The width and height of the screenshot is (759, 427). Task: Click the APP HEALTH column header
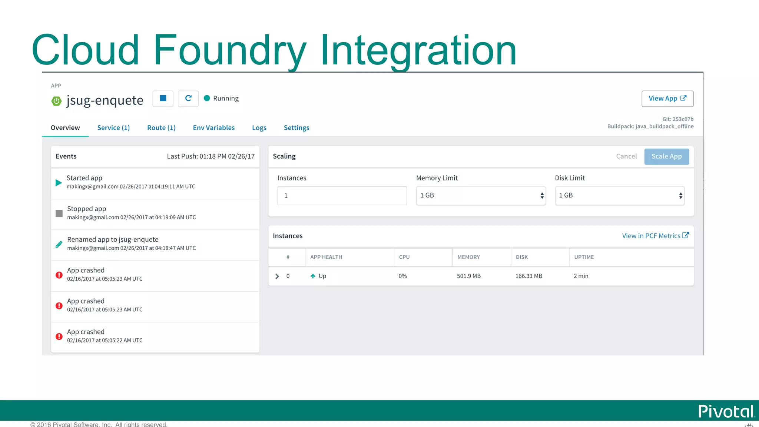(x=326, y=257)
